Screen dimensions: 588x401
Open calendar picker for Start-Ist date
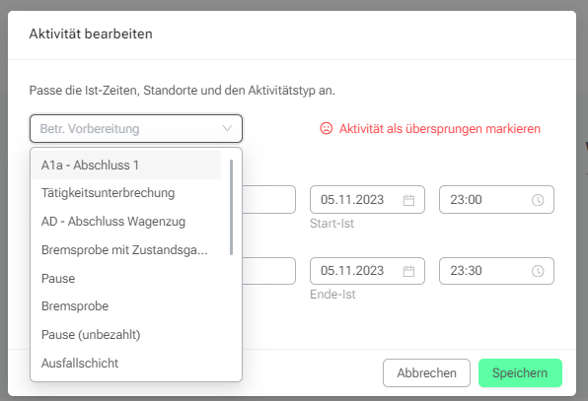pos(408,200)
